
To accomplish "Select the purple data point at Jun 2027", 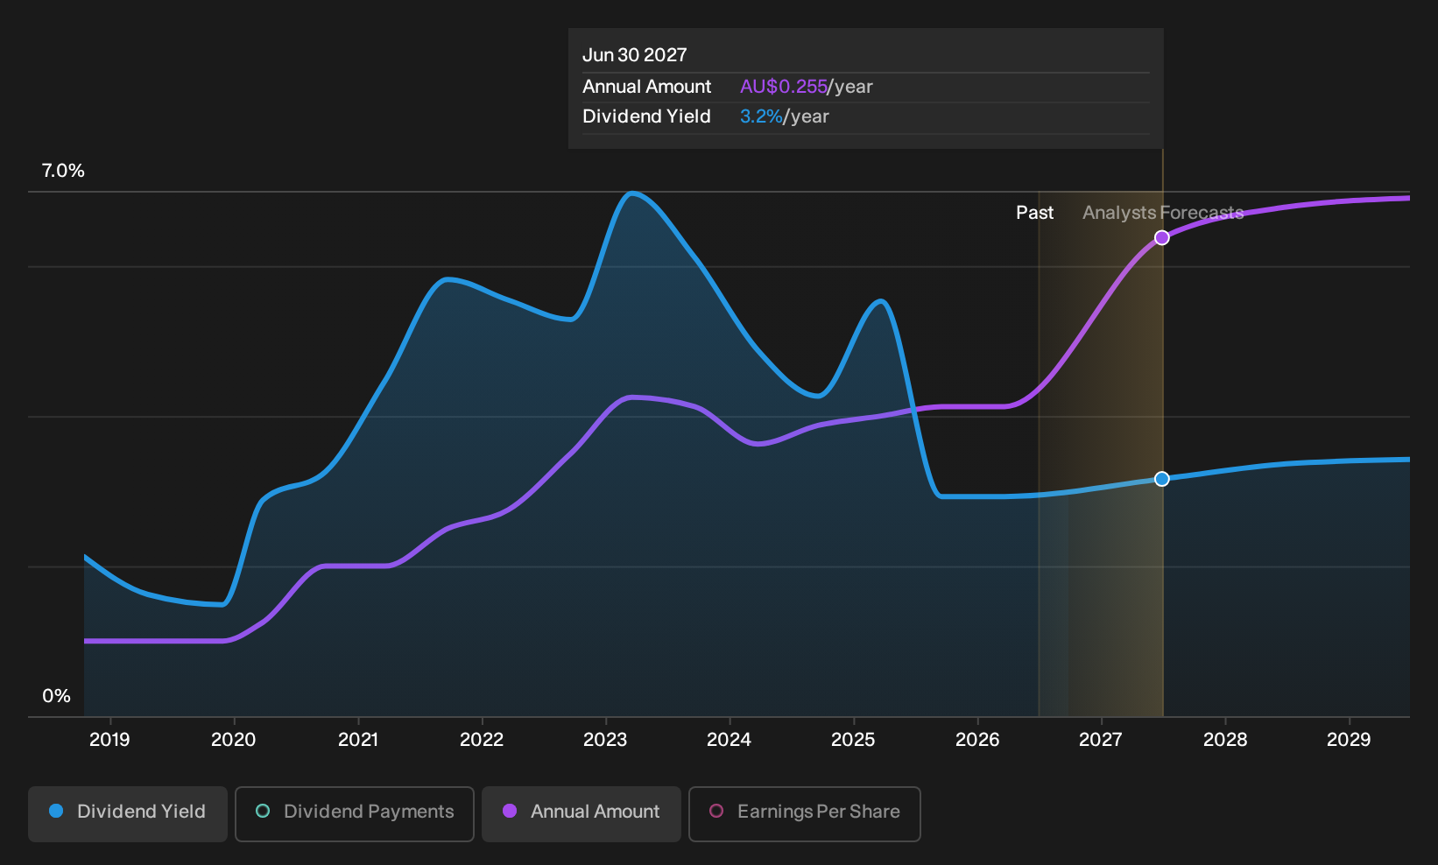I will pos(1161,237).
